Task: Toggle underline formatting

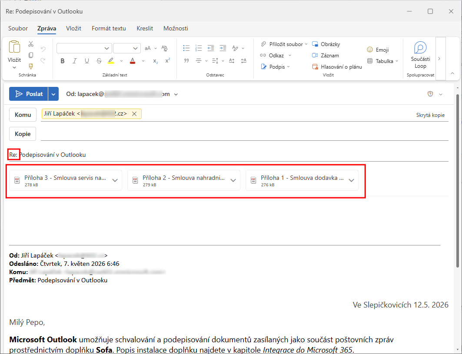Action: pyautogui.click(x=86, y=61)
